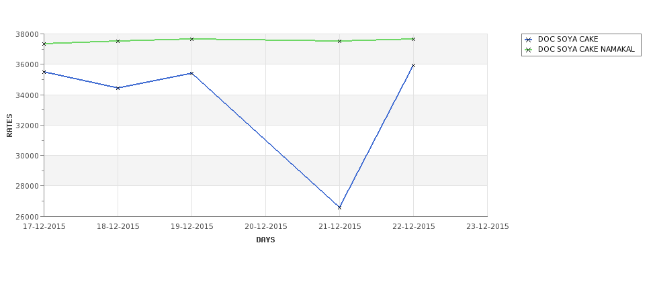Click the blue data point at 17-12-2015
Screen dimensions: 655x288
pos(44,73)
